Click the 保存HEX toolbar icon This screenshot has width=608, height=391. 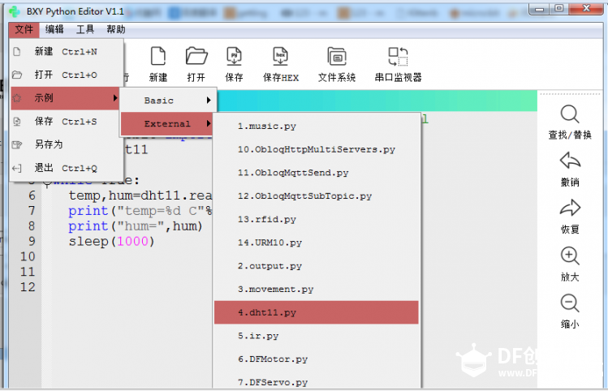pyautogui.click(x=280, y=57)
